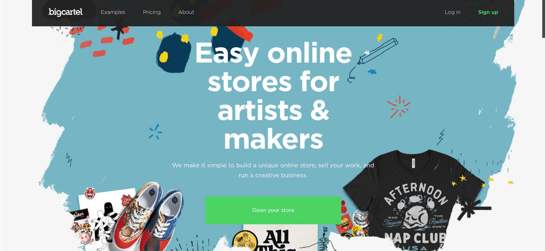545x251 pixels.
Task: Click the green Sign up link
Action: coord(488,12)
